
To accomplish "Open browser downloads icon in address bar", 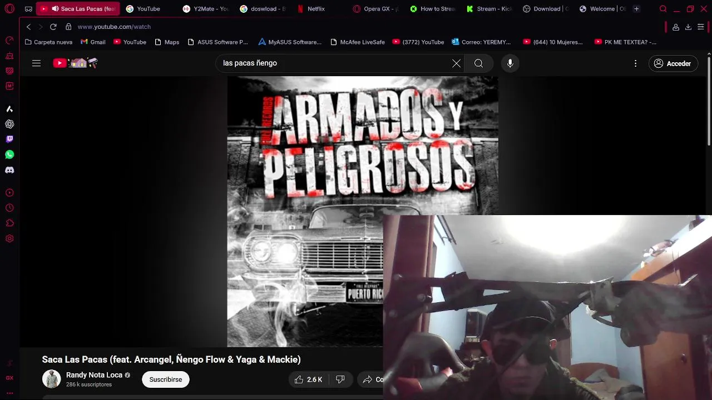I will (688, 27).
